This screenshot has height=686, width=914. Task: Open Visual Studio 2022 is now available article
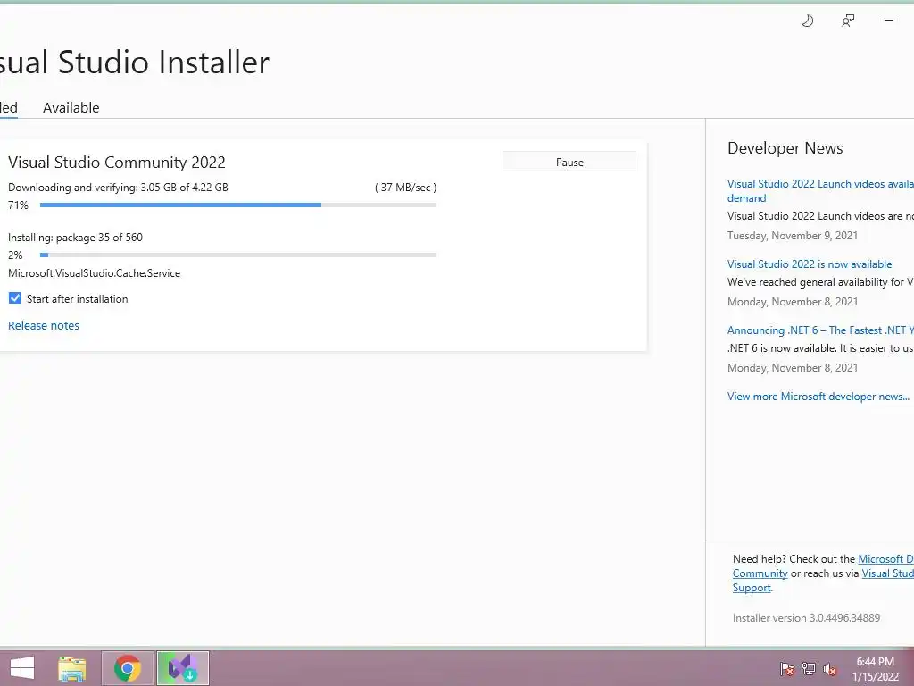click(809, 264)
